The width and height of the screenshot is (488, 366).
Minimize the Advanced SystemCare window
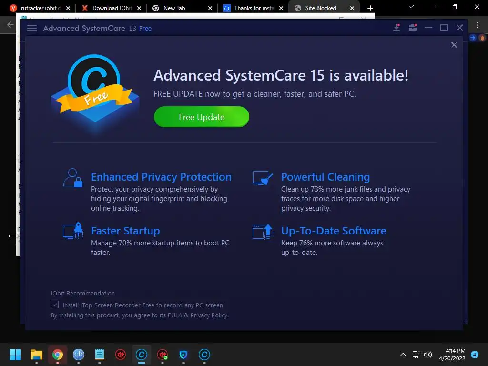(428, 28)
